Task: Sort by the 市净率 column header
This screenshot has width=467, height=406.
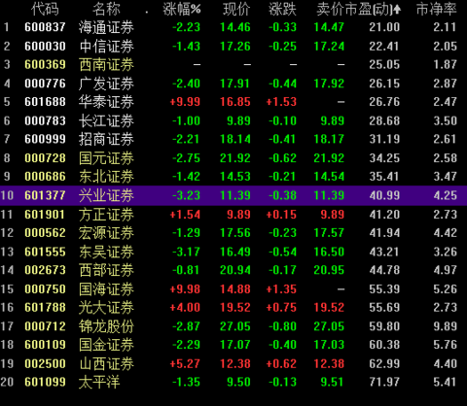Action: (437, 9)
